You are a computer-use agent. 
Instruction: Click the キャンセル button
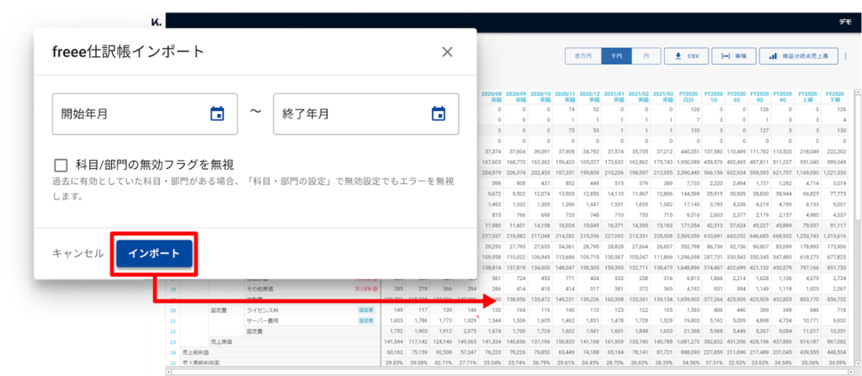click(77, 253)
